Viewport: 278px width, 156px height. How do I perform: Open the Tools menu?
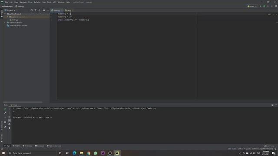tap(49, 2)
